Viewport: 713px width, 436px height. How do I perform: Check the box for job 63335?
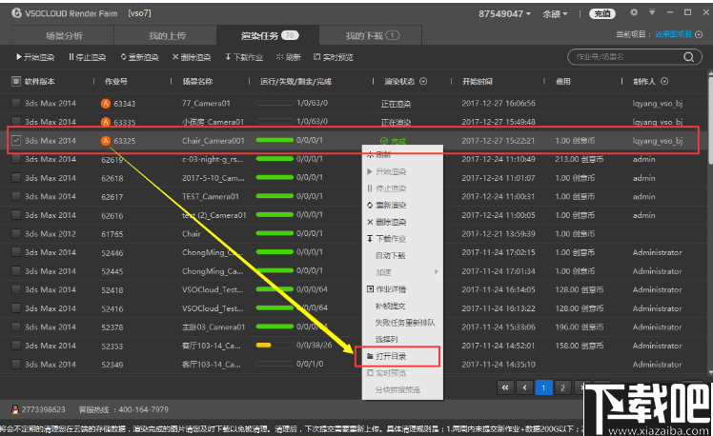coord(16,121)
